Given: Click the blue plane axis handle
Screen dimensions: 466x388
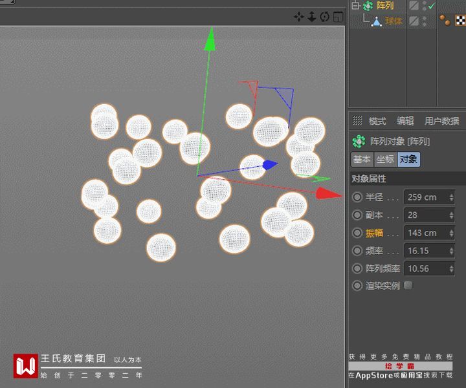Looking at the screenshot, I should [x=284, y=97].
